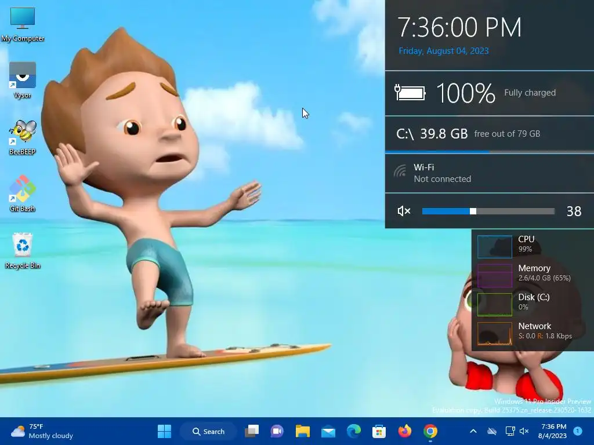Switch to Google Chrome in taskbar
This screenshot has height=445, width=594.
[430, 431]
